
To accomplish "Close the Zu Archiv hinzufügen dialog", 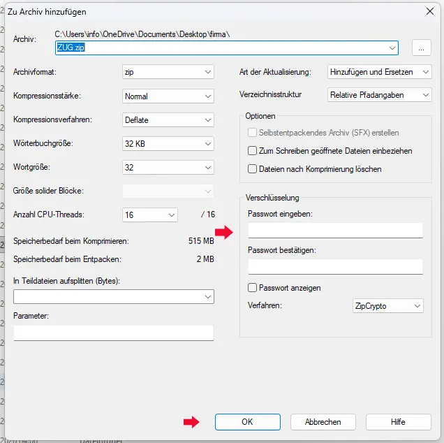I will [430, 12].
